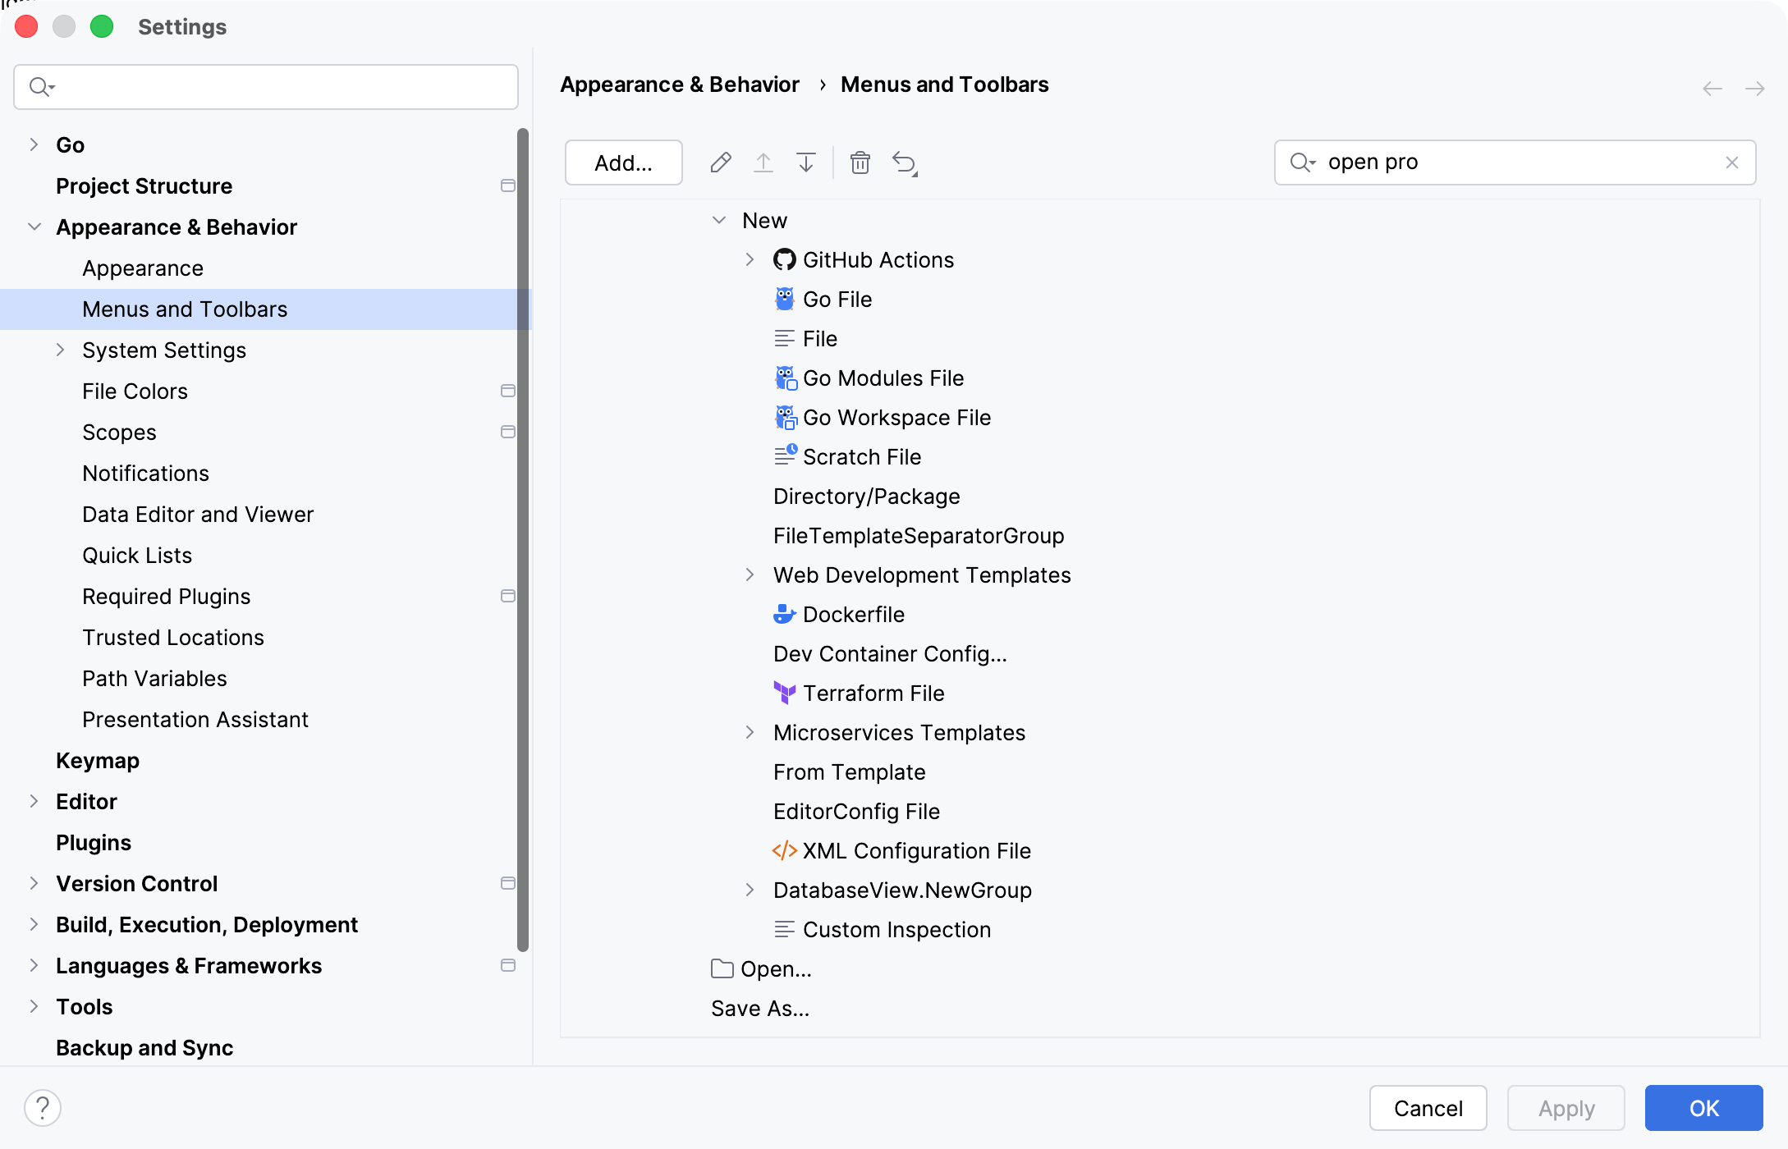Open Keymap settings section
Viewport: 1788px width, 1149px height.
pos(98,760)
